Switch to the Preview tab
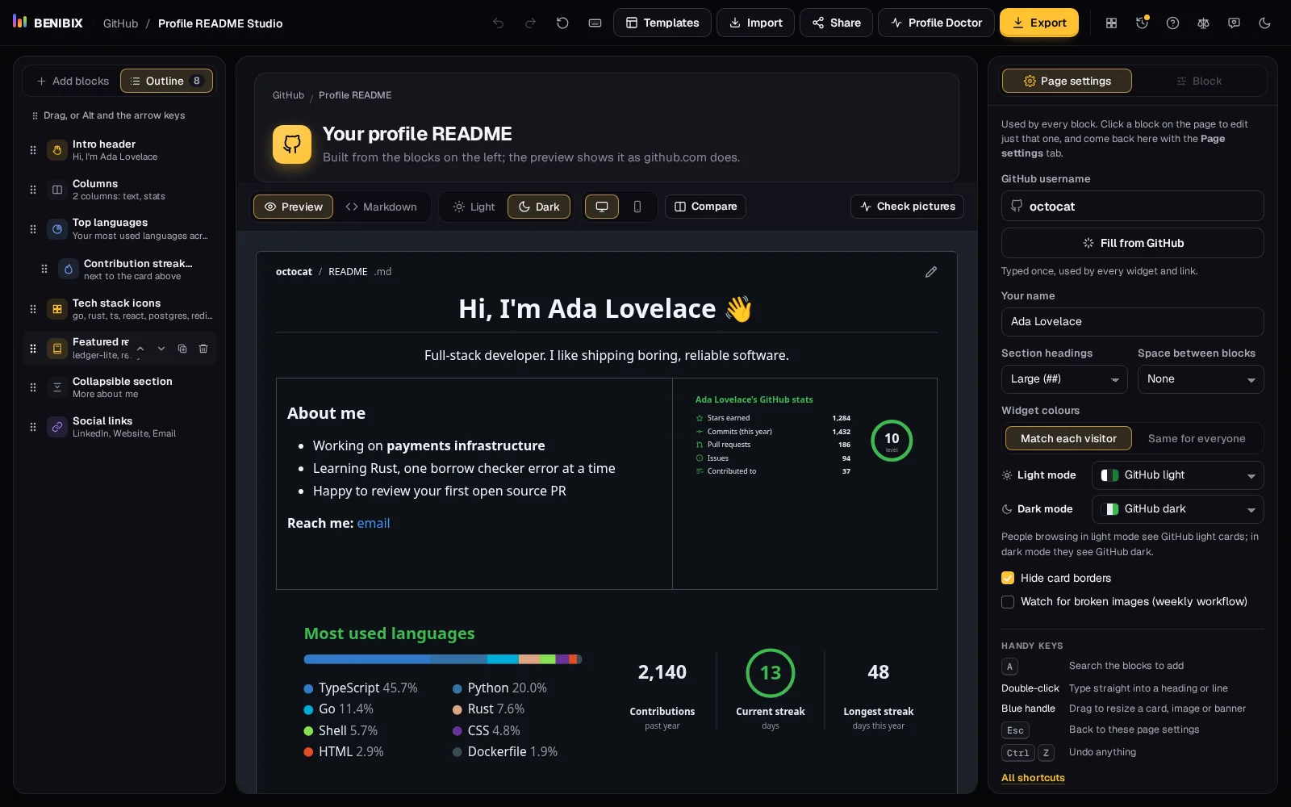Viewport: 1291px width, 807px height. click(294, 207)
